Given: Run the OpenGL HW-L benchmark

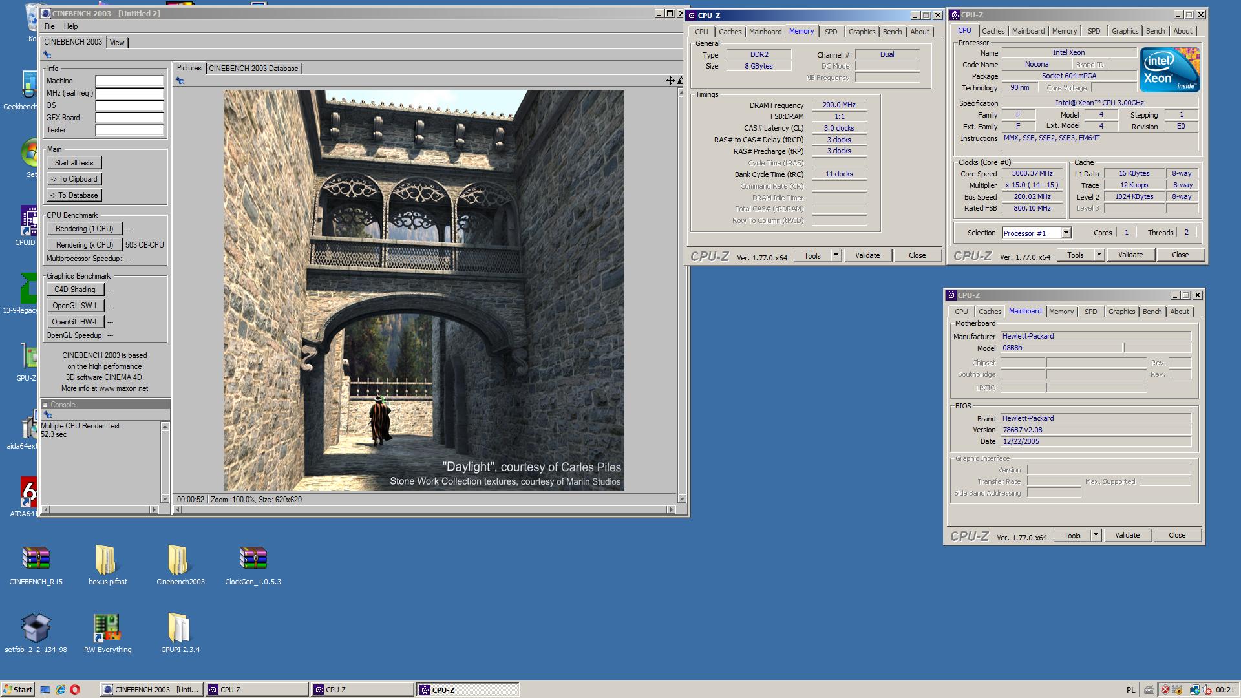Looking at the screenshot, I should pos(75,322).
